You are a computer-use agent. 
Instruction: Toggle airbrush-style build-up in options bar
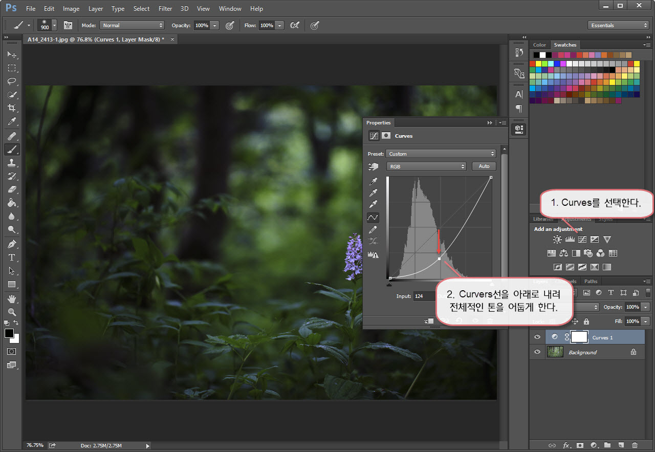click(295, 25)
